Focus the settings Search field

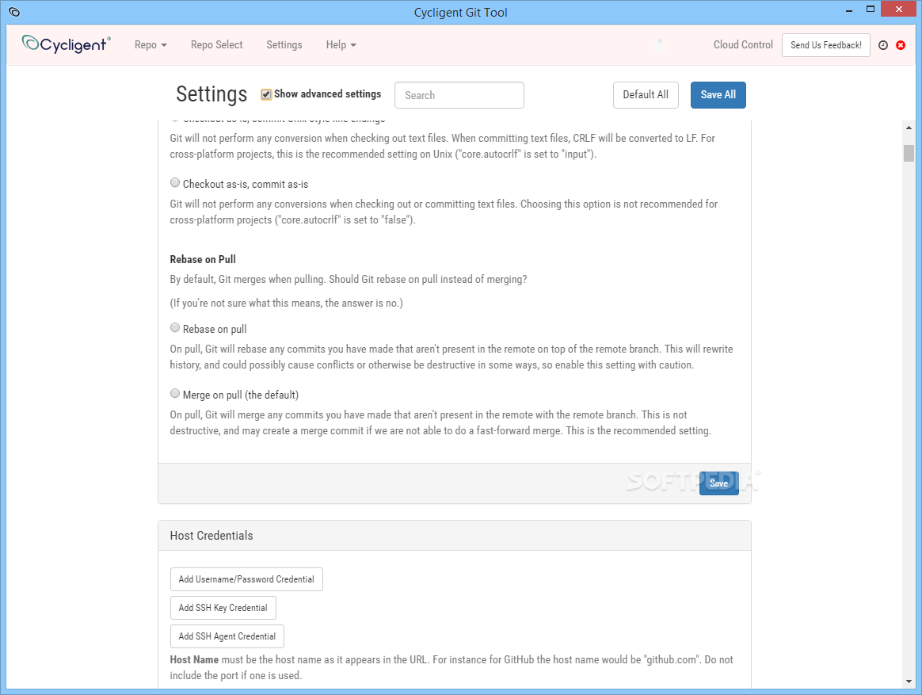(x=459, y=95)
